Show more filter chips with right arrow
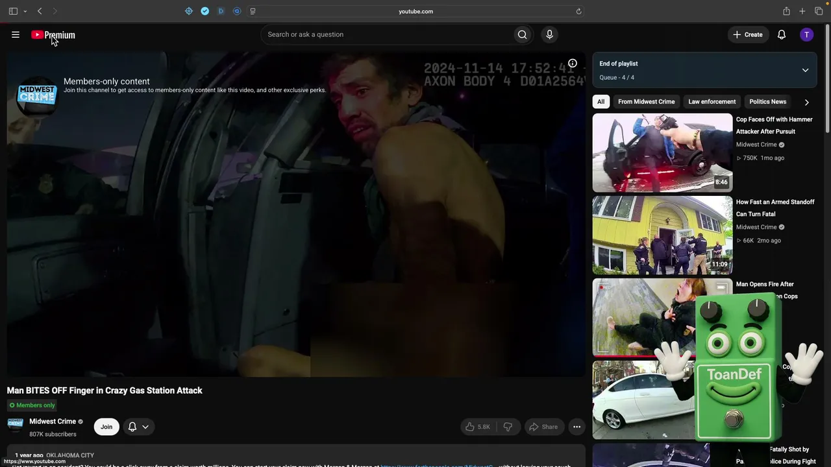 point(807,102)
